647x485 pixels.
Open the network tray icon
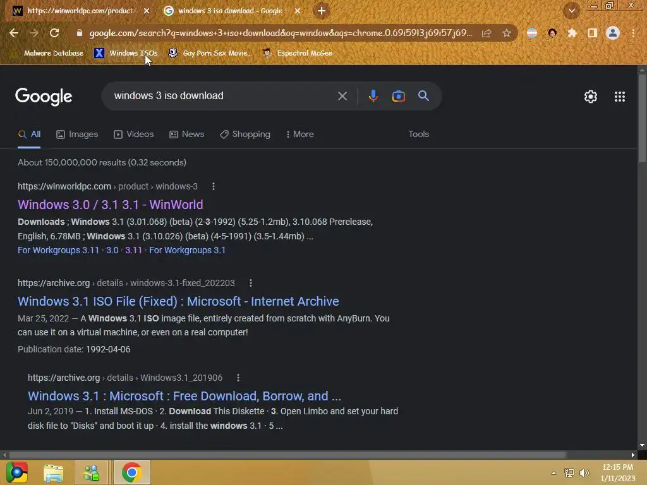569,473
